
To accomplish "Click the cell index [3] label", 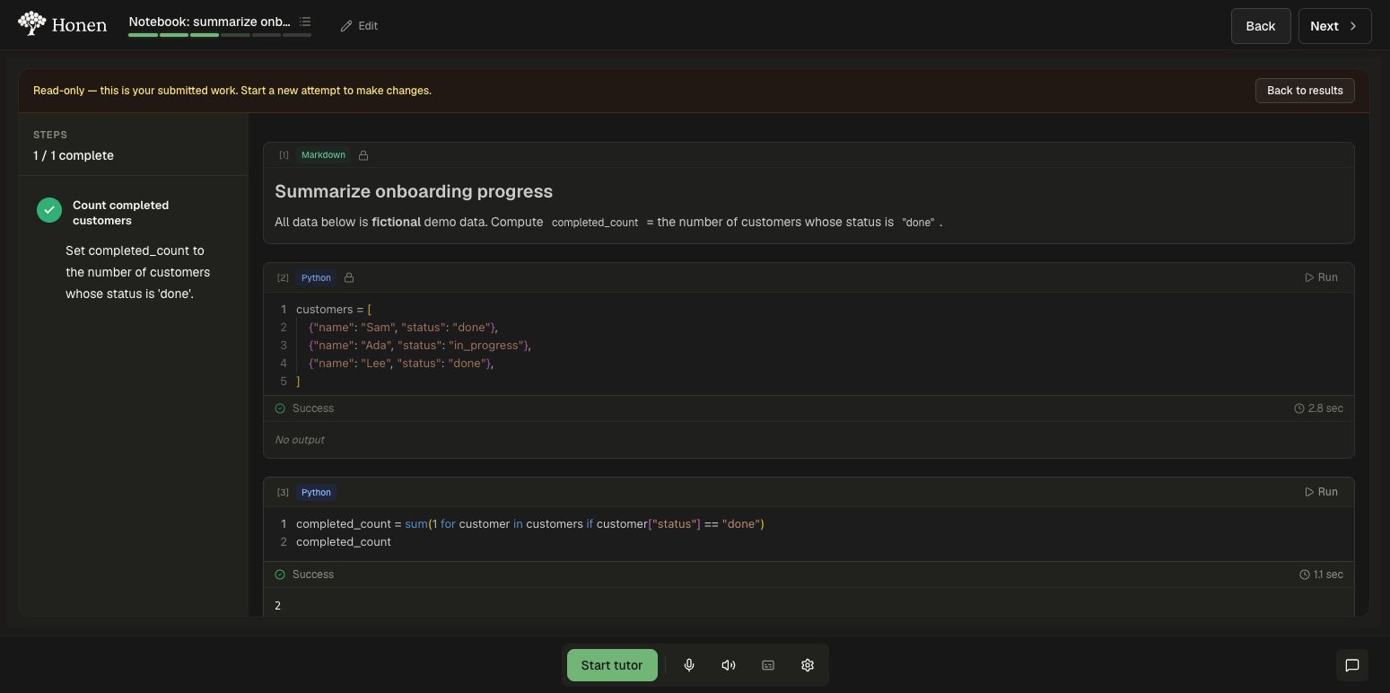I will [283, 492].
